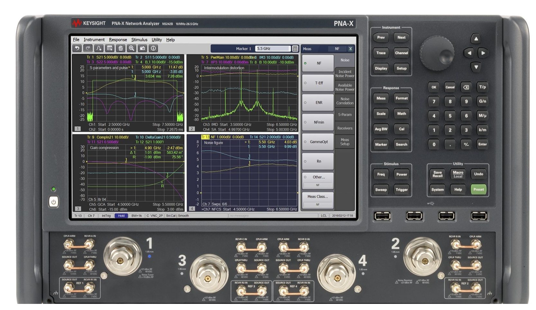
Task: Click the Channel hardkey
Action: [402, 53]
